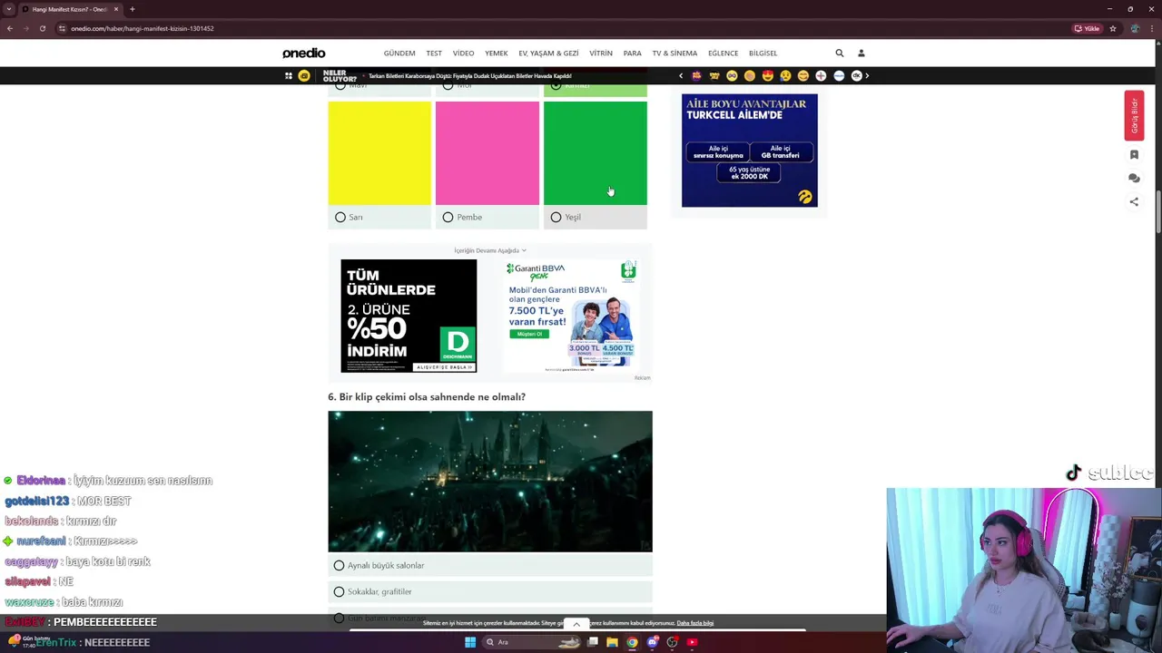
Task: Click the green color swatch
Action: [x=596, y=153]
